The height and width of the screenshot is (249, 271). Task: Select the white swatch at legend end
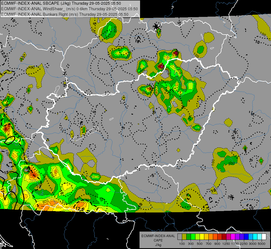pyautogui.click(x=264, y=237)
